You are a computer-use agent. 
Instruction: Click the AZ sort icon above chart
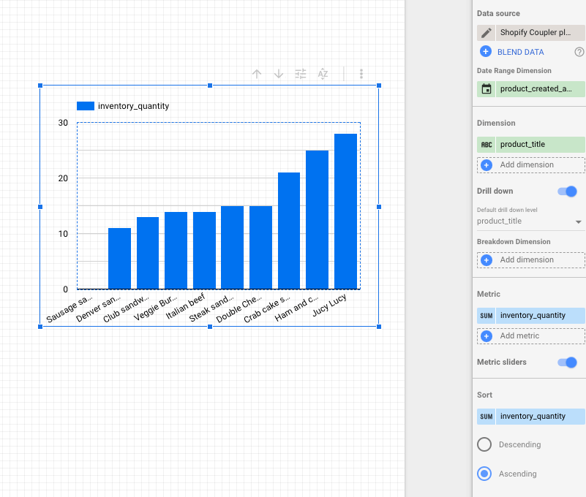(x=323, y=74)
